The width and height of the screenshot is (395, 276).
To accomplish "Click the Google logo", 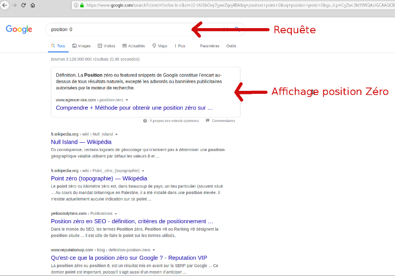I will tap(19, 29).
